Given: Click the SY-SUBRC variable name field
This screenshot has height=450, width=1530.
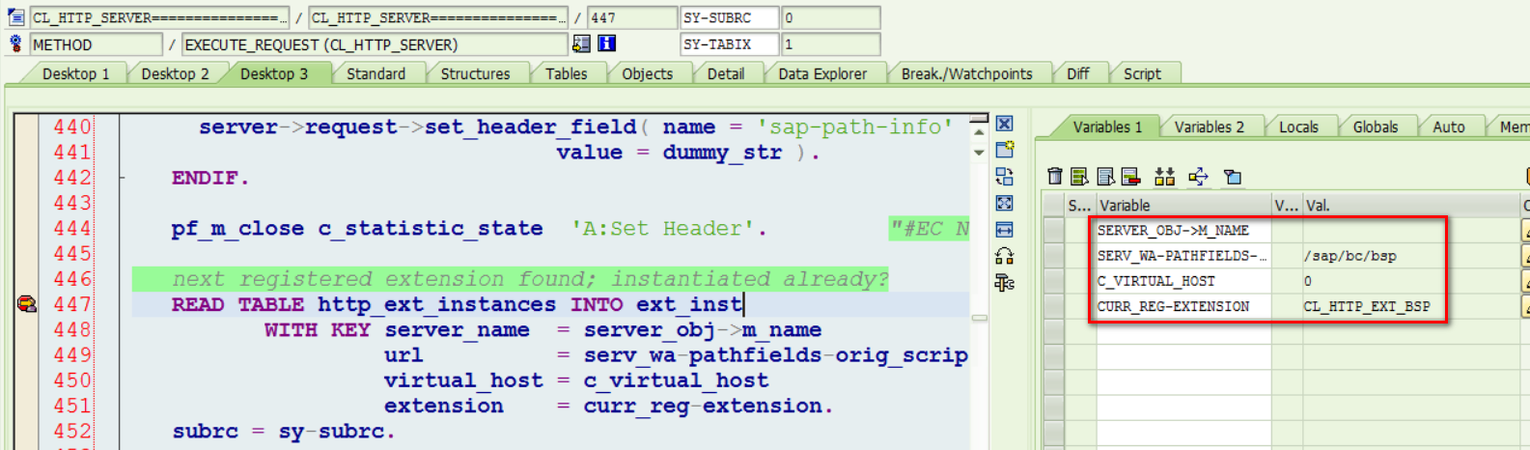Looking at the screenshot, I should pyautogui.click(x=729, y=17).
